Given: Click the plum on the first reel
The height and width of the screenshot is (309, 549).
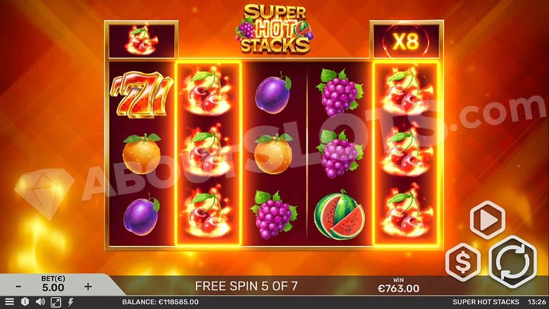Looking at the screenshot, I should click(x=142, y=215).
